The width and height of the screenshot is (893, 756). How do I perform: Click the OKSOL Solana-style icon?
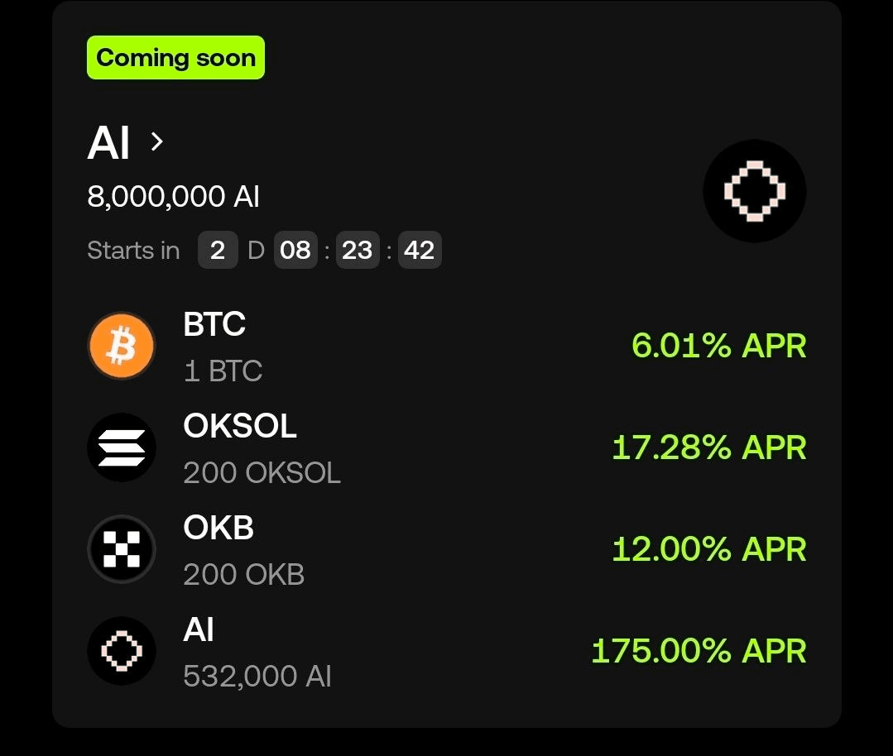tap(122, 447)
